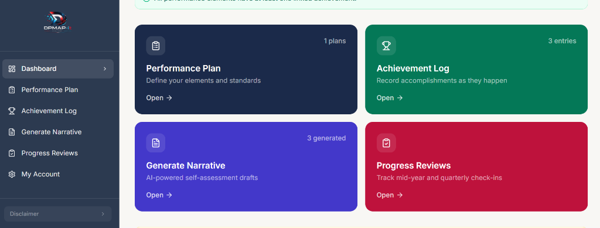Click the Dashboard grid icon in the sidebar
The width and height of the screenshot is (600, 228).
pyautogui.click(x=12, y=69)
